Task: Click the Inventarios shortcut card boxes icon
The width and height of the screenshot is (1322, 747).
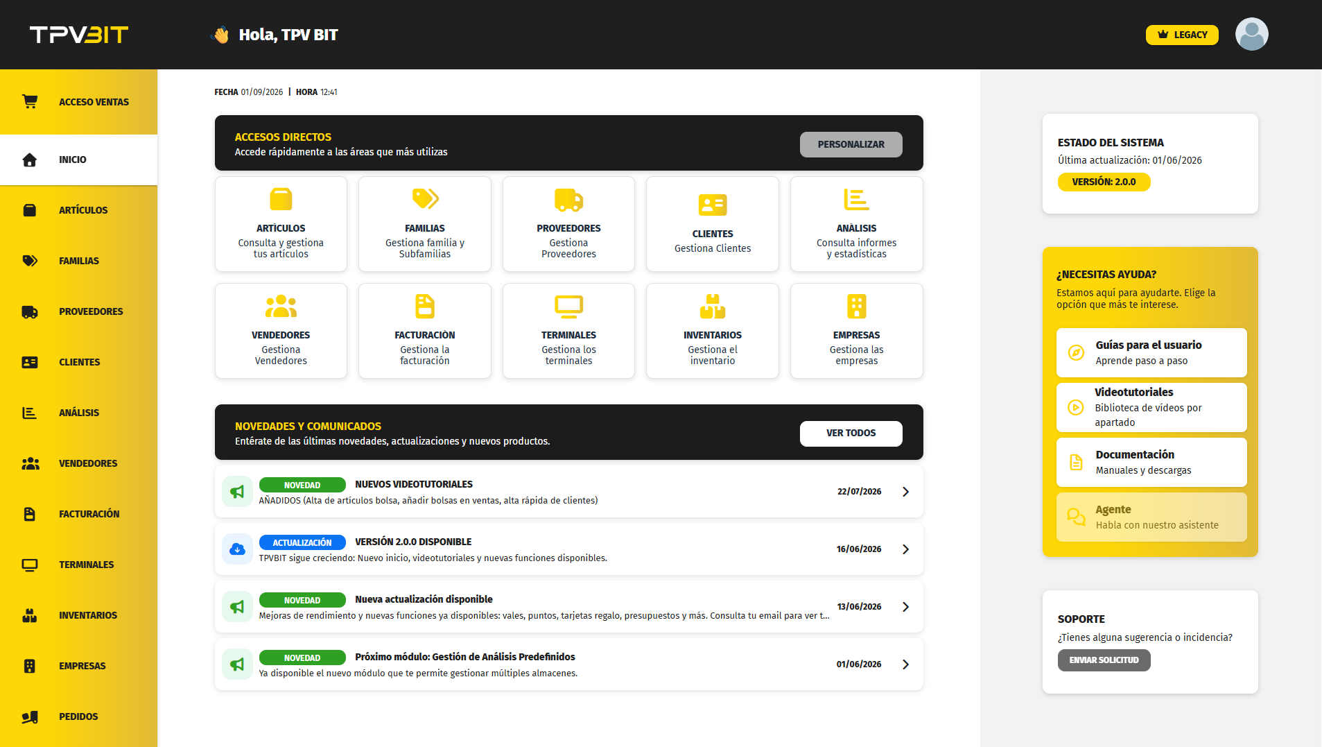Action: click(x=713, y=306)
